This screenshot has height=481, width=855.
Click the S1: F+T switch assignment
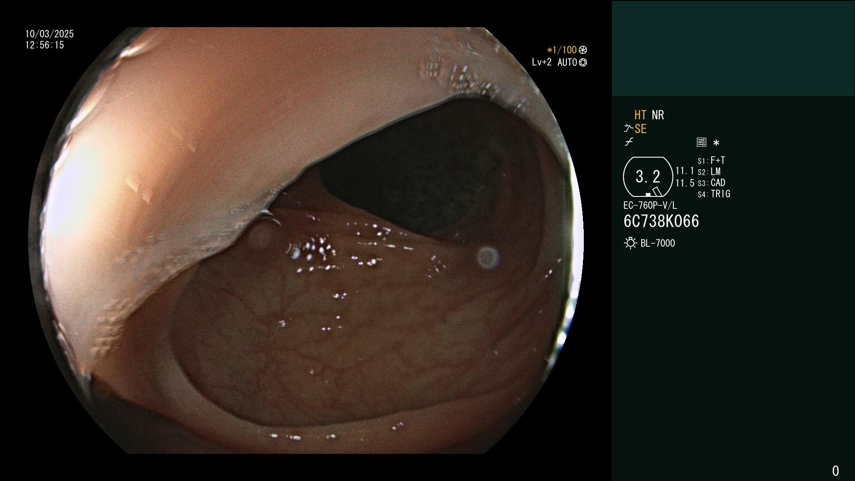pyautogui.click(x=711, y=160)
